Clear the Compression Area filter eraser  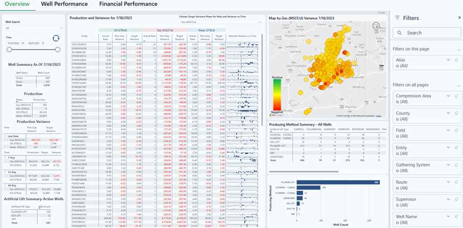pos(456,96)
